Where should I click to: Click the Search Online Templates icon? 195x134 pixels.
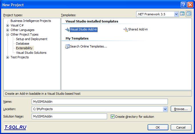(x=67, y=47)
